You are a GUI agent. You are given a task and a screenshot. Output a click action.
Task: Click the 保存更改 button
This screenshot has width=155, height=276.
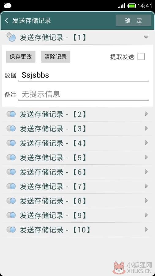pos(21,56)
